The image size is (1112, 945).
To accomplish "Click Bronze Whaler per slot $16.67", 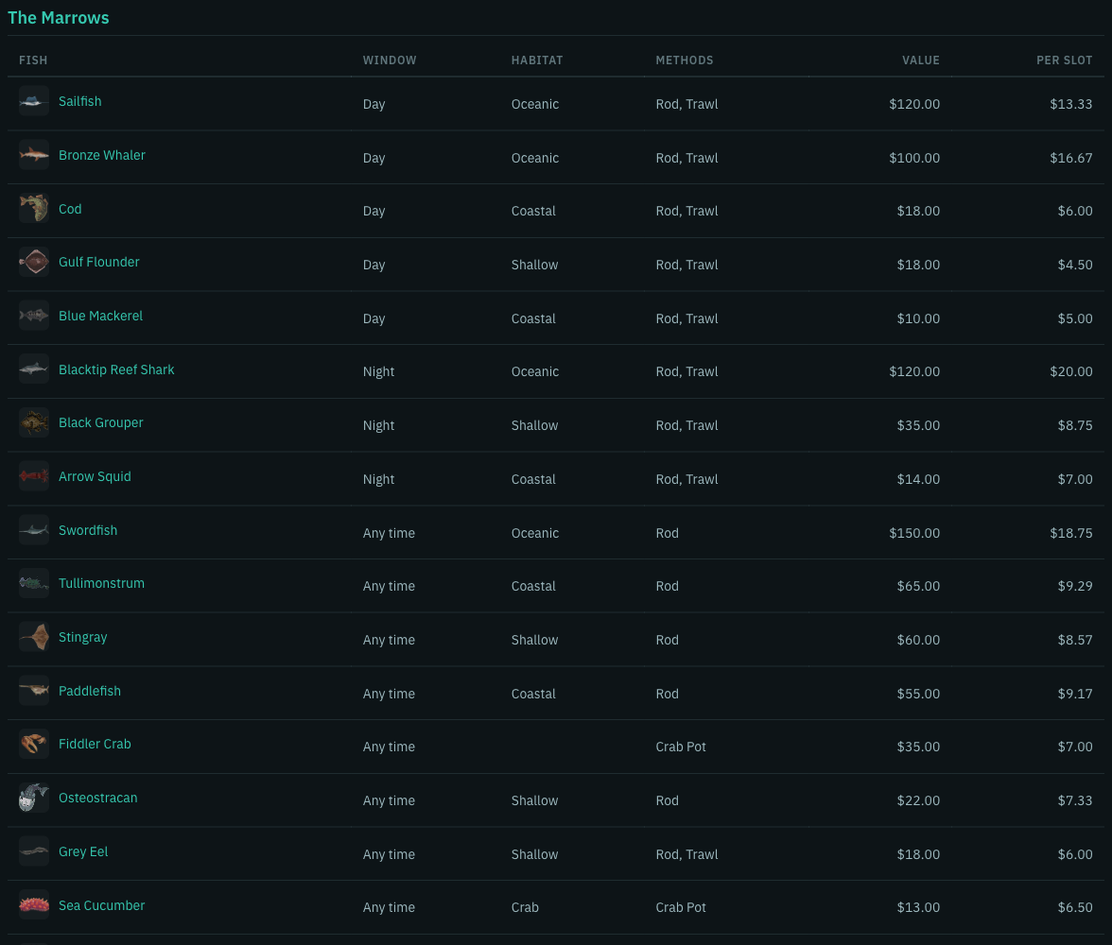I will [1070, 158].
